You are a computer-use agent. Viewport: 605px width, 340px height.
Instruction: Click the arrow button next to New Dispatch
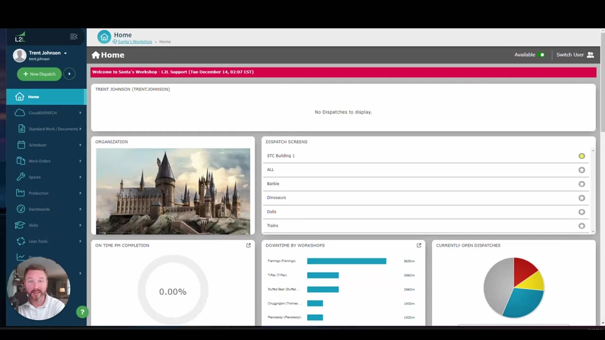click(x=69, y=74)
